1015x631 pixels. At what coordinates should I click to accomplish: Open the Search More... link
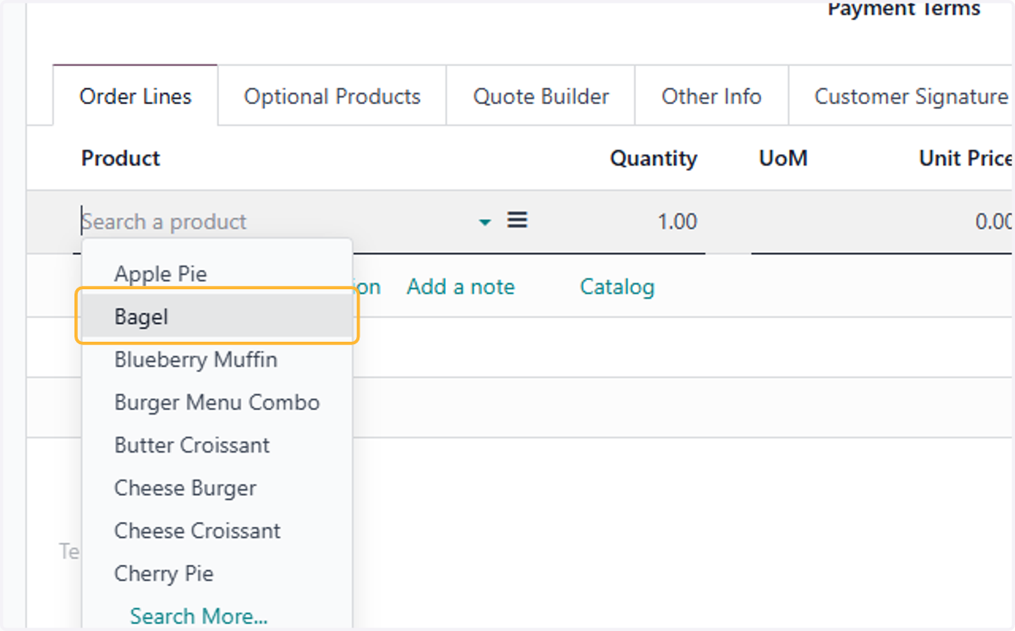(199, 617)
